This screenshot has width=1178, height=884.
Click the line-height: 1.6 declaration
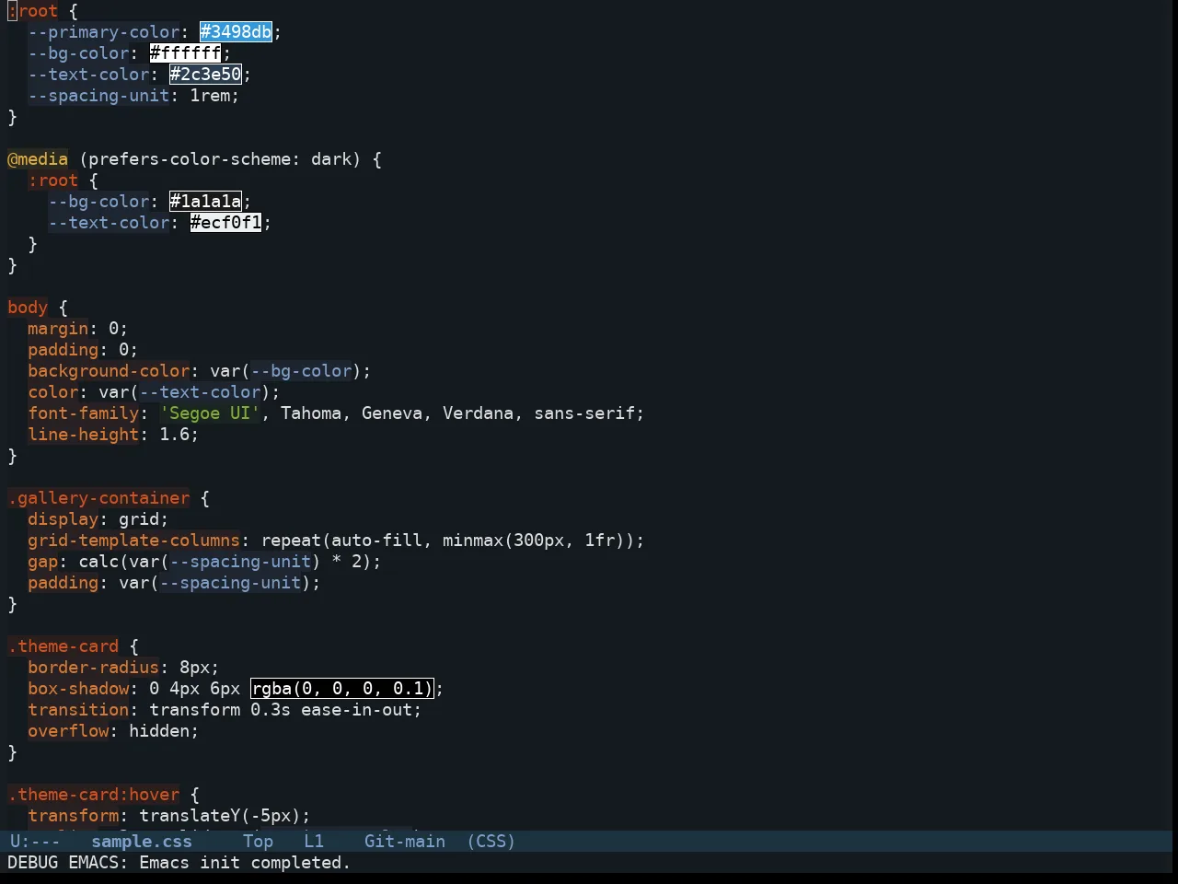113,435
